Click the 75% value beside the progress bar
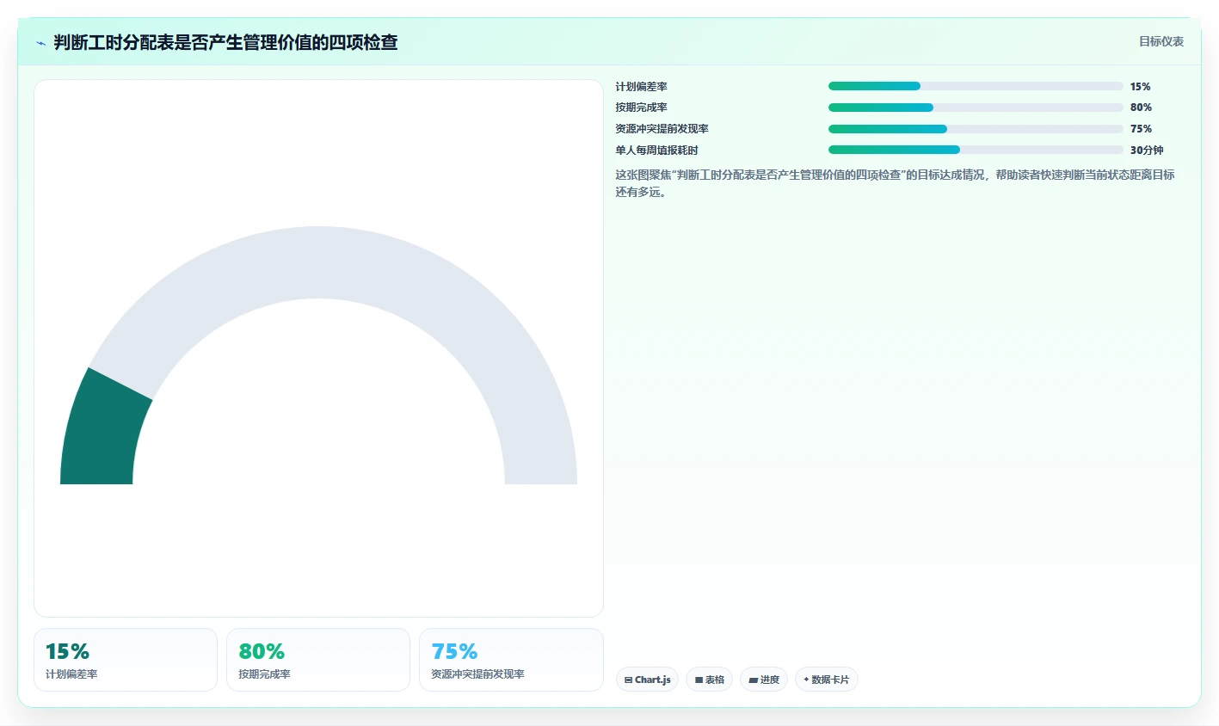The height and width of the screenshot is (726, 1219). pos(1141,129)
